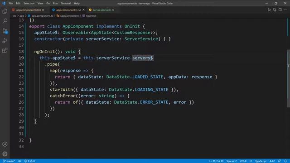This screenshot has height=163, width=290.
Task: Click LOADING_STATE on line 24
Action: click(151, 90)
